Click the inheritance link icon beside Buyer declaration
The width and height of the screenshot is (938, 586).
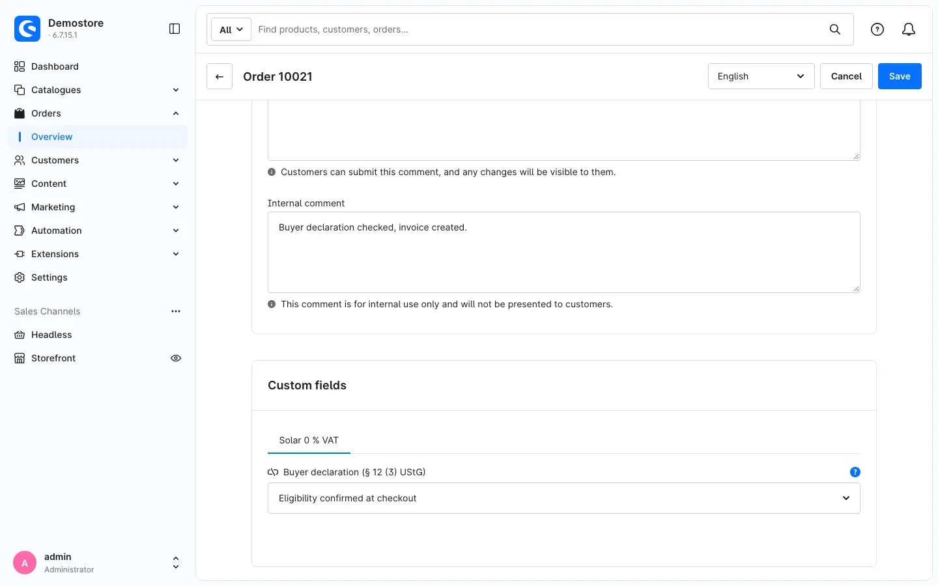point(273,472)
